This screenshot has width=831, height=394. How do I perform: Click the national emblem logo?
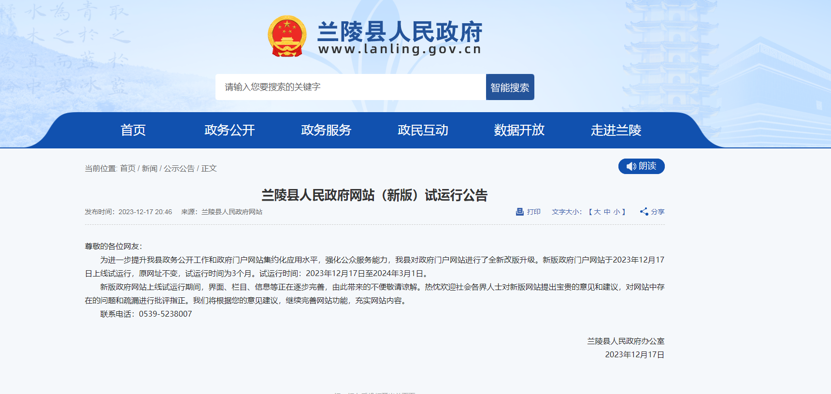(x=287, y=36)
